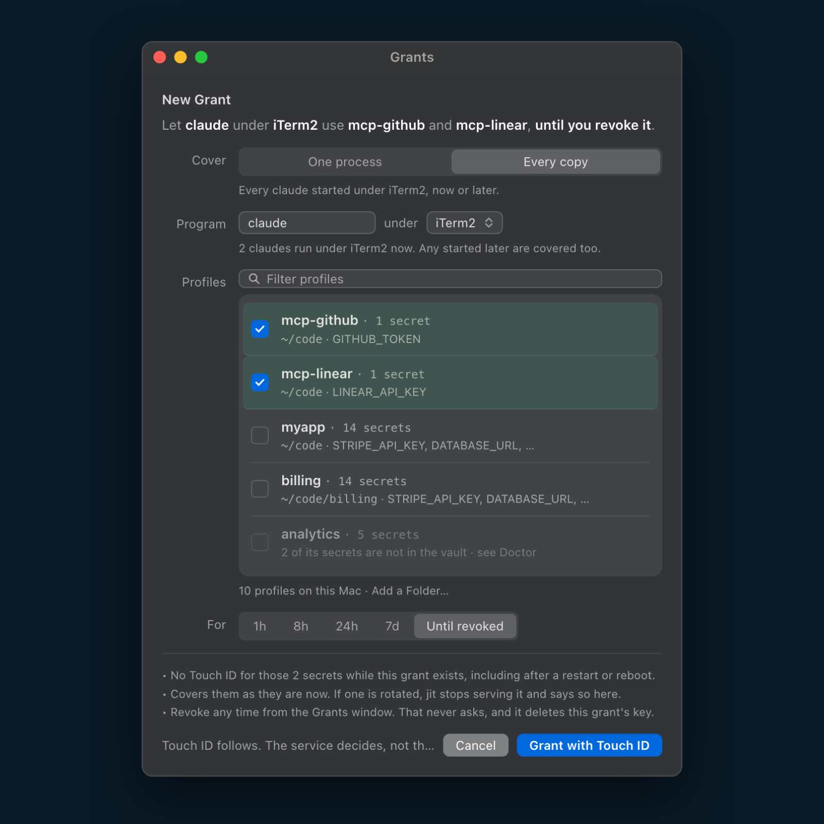Image resolution: width=824 pixels, height=824 pixels.
Task: Click 'Every claude started under iTerm2' description
Action: pyautogui.click(x=369, y=190)
